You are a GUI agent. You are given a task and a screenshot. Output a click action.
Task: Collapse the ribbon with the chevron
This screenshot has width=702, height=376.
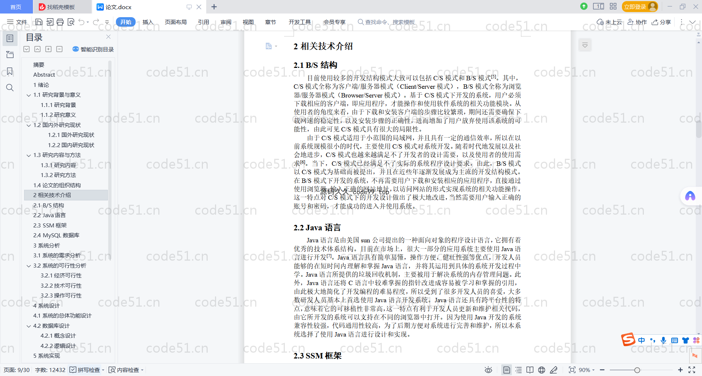[x=692, y=22]
